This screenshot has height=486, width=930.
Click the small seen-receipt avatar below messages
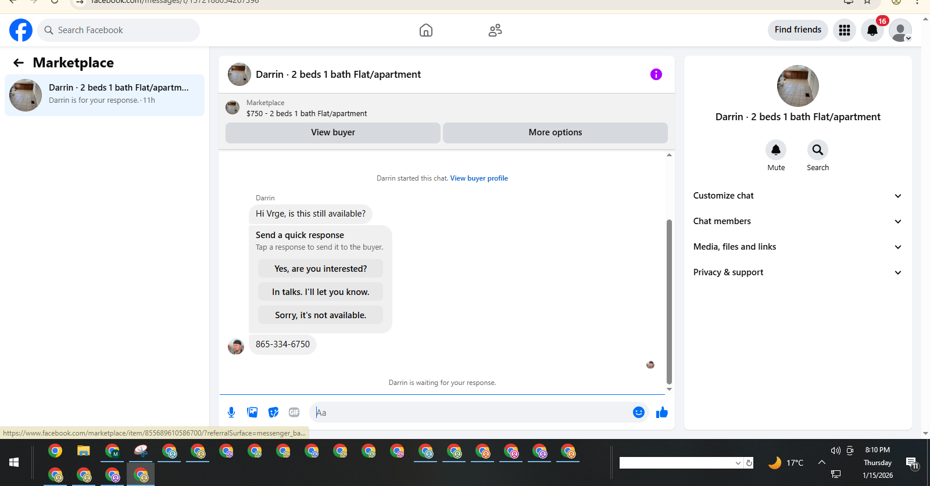(x=650, y=365)
